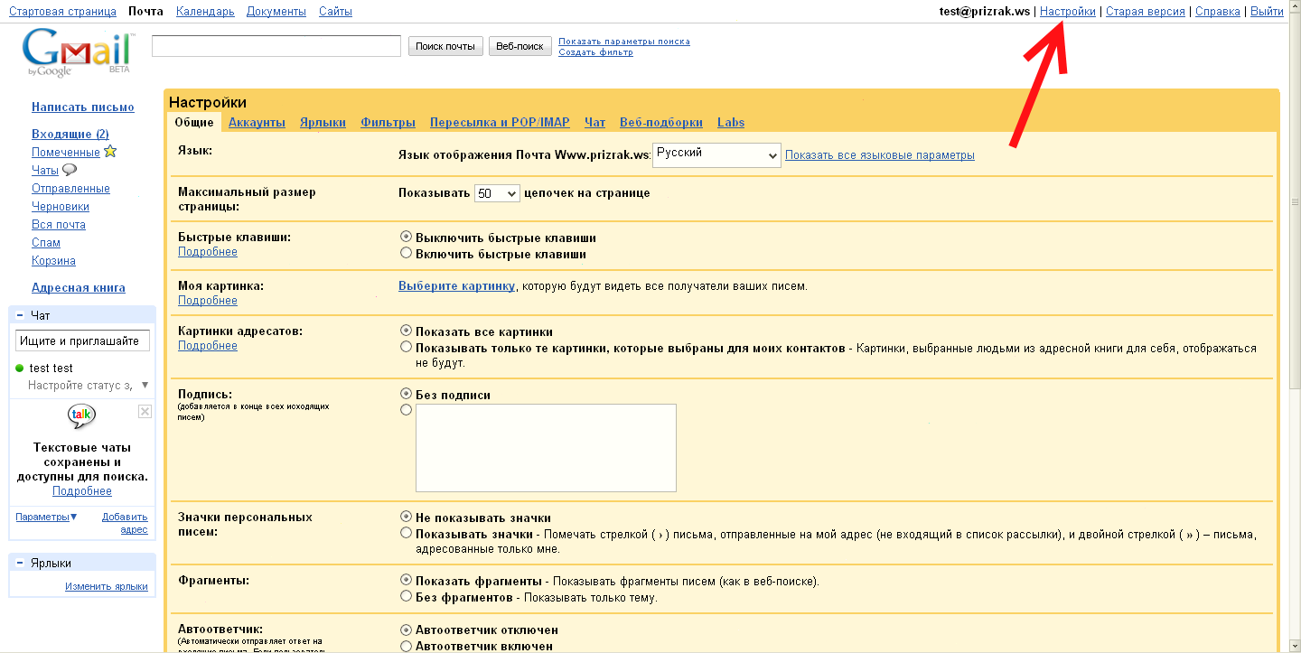Switch to the Чат settings tab
This screenshot has height=653, width=1301.
tap(594, 122)
